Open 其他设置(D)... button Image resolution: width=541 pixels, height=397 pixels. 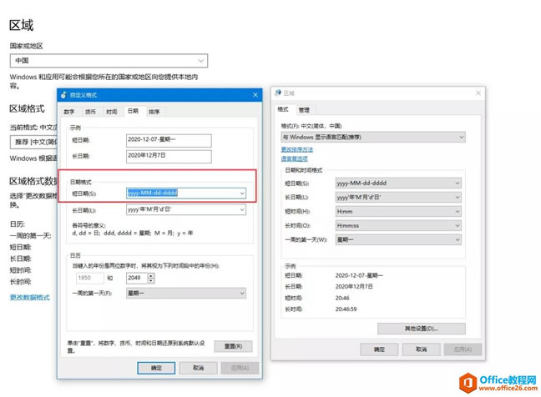422,329
